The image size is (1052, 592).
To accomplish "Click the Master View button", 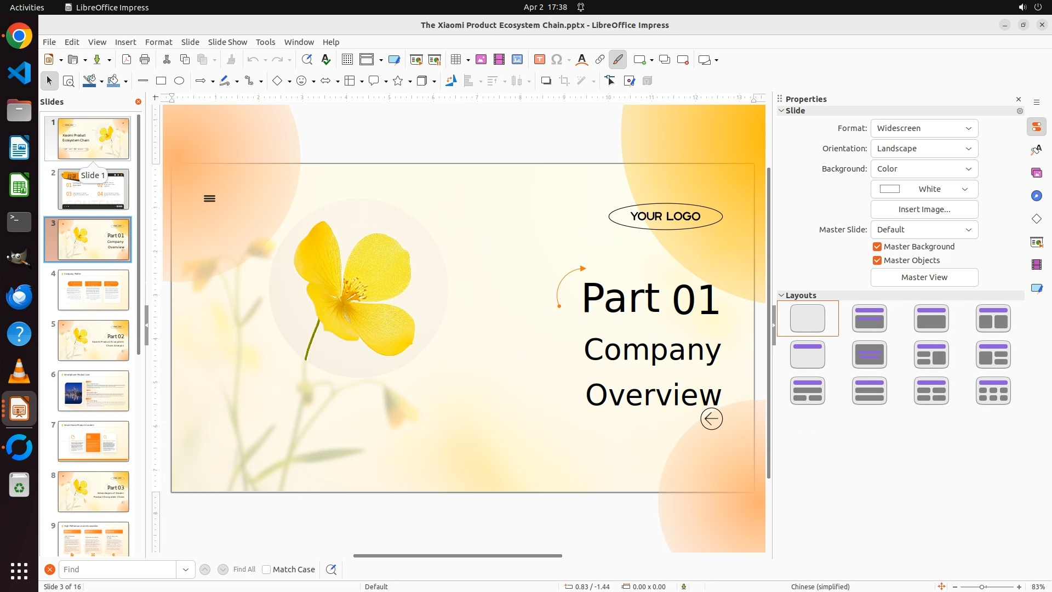I will tap(924, 277).
